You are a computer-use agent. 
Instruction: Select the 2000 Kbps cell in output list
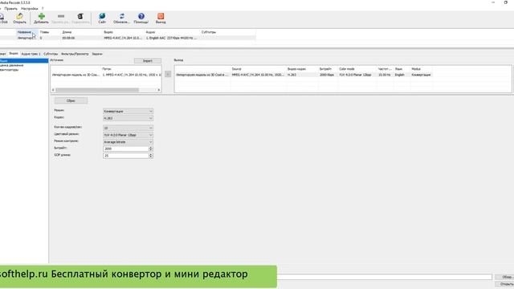click(327, 75)
